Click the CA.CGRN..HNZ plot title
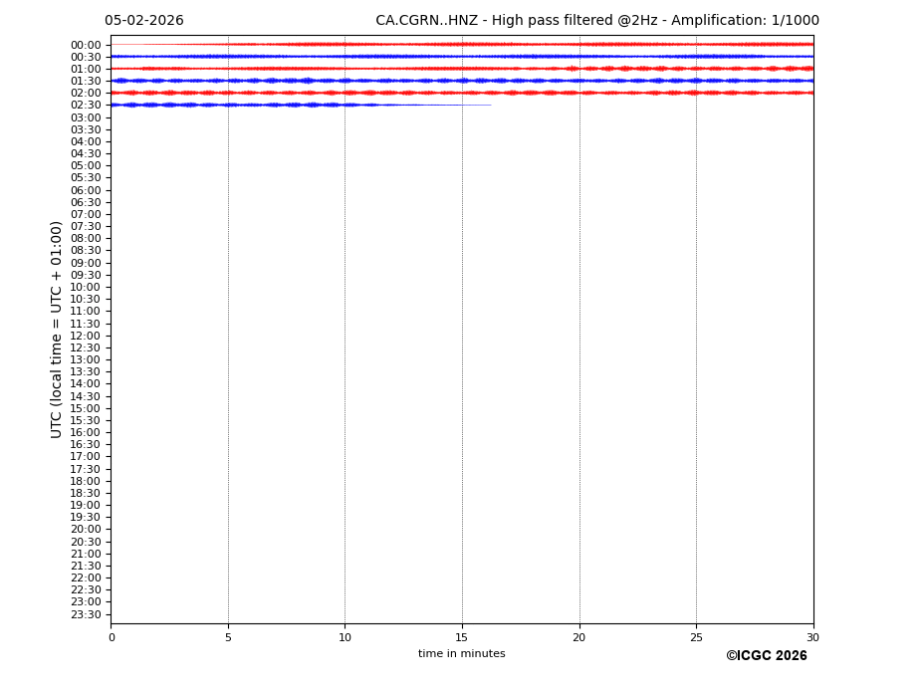This screenshot has height=693, width=923. coord(596,21)
